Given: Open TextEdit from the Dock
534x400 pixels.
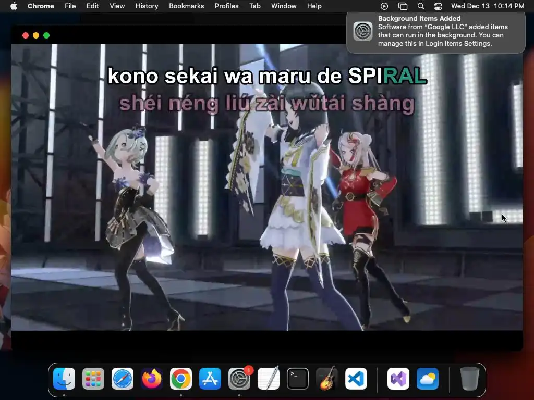Looking at the screenshot, I should point(269,379).
